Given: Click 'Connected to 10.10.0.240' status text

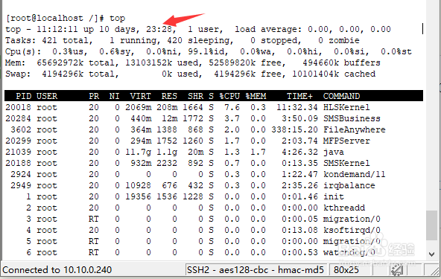Looking at the screenshot, I should click(57, 270).
